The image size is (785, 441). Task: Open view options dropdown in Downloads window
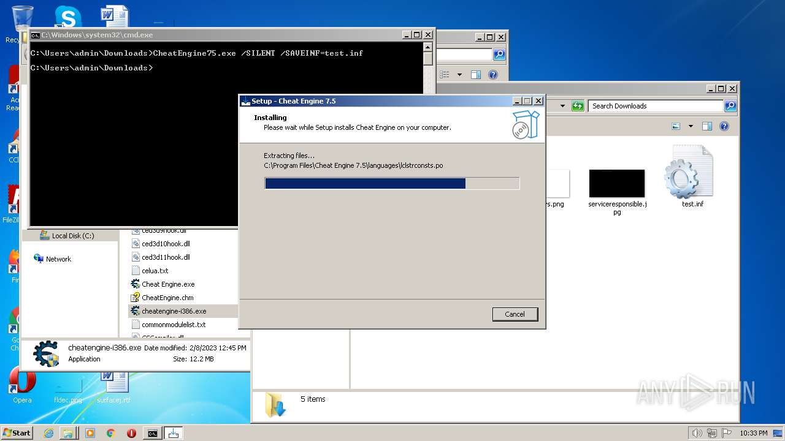pyautogui.click(x=691, y=126)
